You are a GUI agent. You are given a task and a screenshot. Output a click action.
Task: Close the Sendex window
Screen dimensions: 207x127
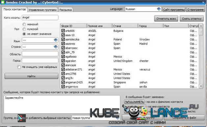tap(203, 2)
